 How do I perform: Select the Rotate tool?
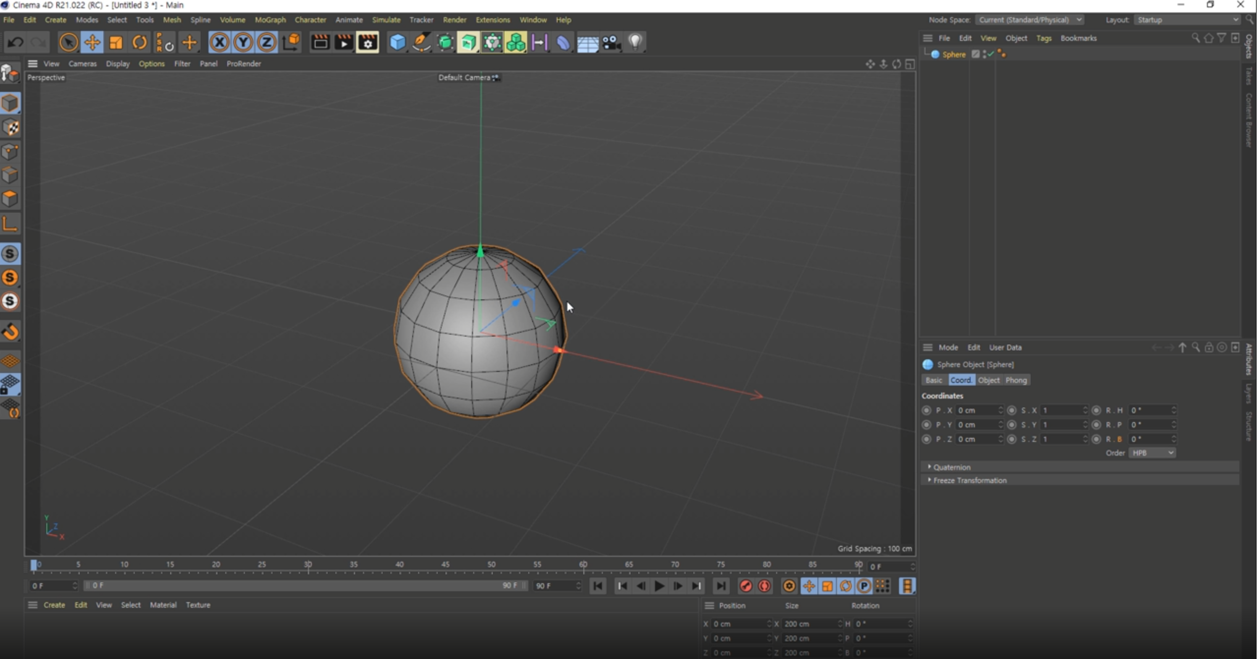[139, 42]
